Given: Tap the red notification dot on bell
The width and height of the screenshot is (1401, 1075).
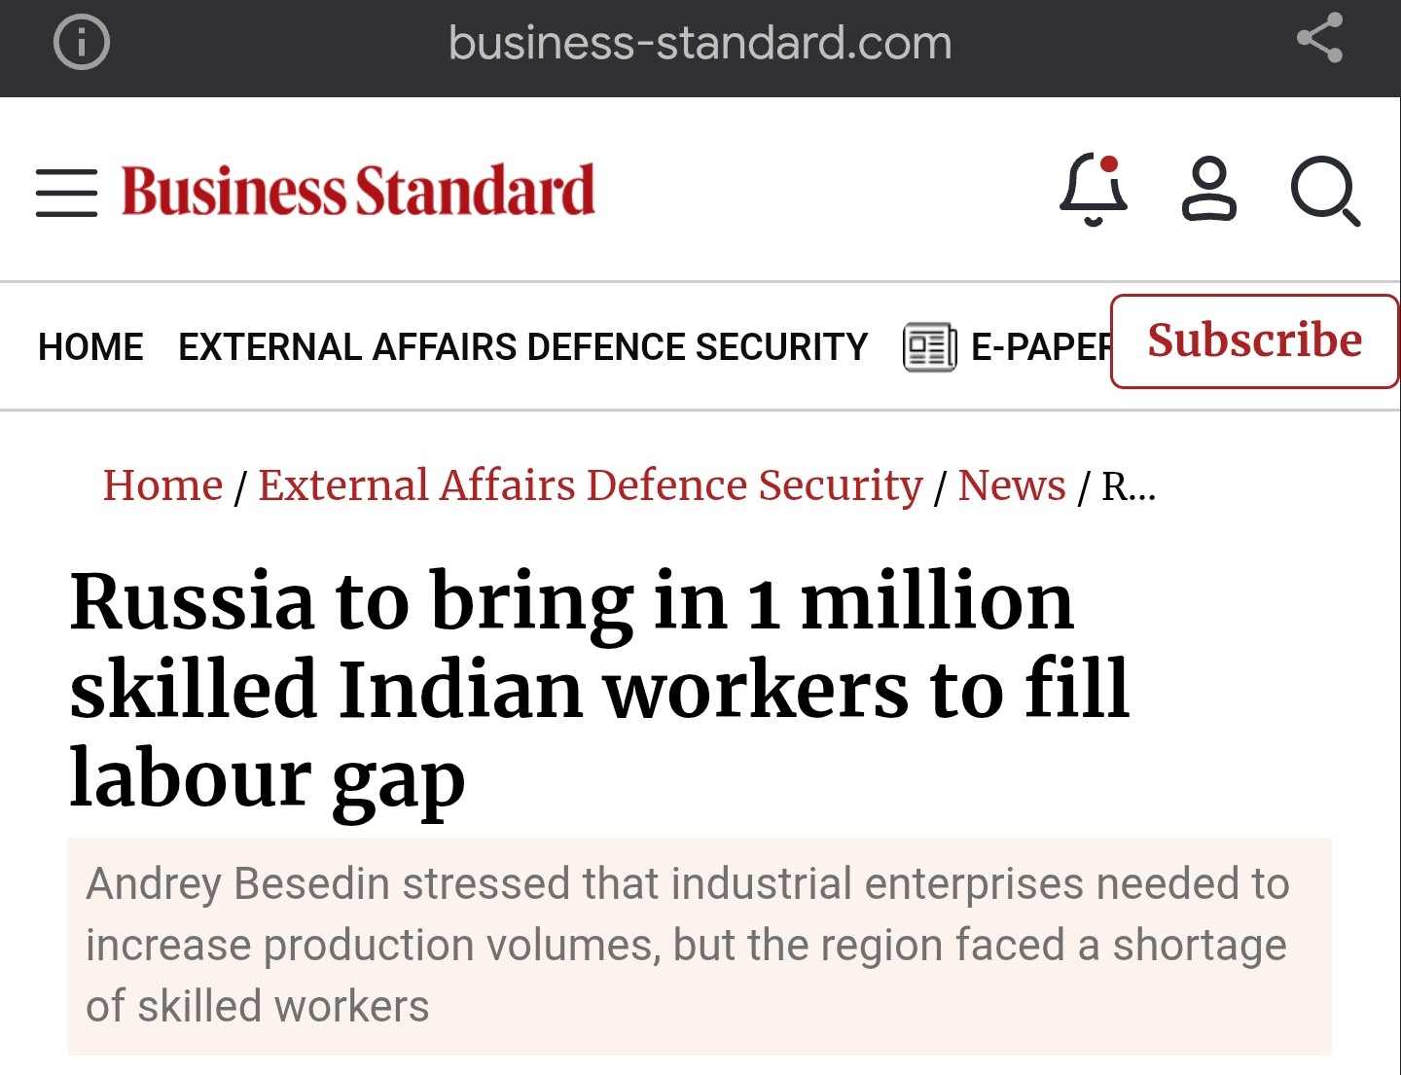Looking at the screenshot, I should [x=1109, y=163].
